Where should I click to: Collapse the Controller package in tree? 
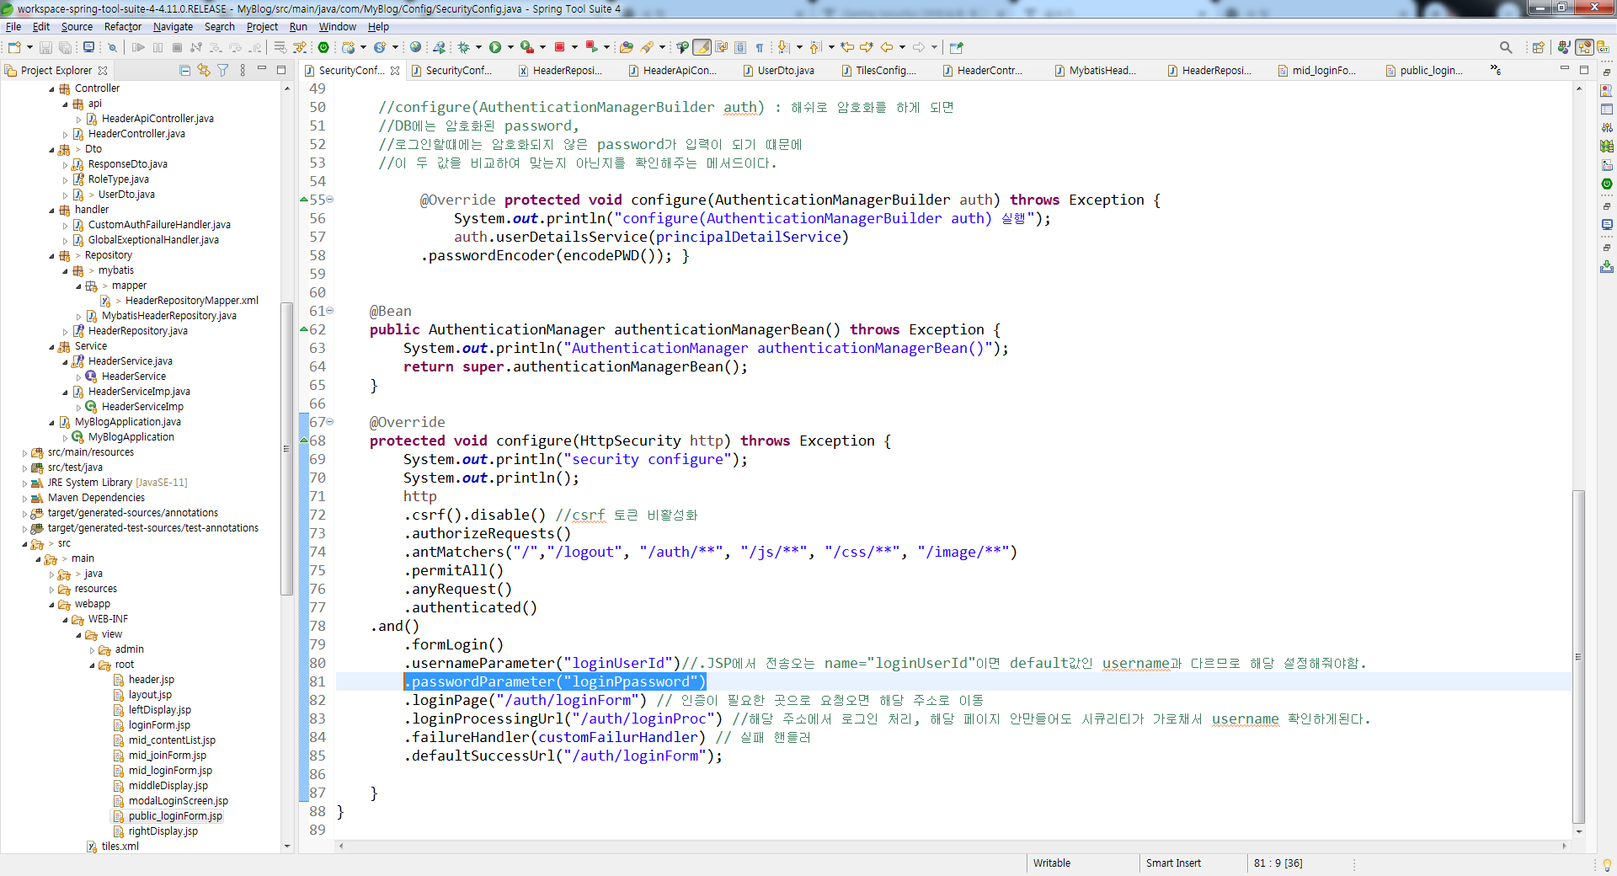pos(52,88)
